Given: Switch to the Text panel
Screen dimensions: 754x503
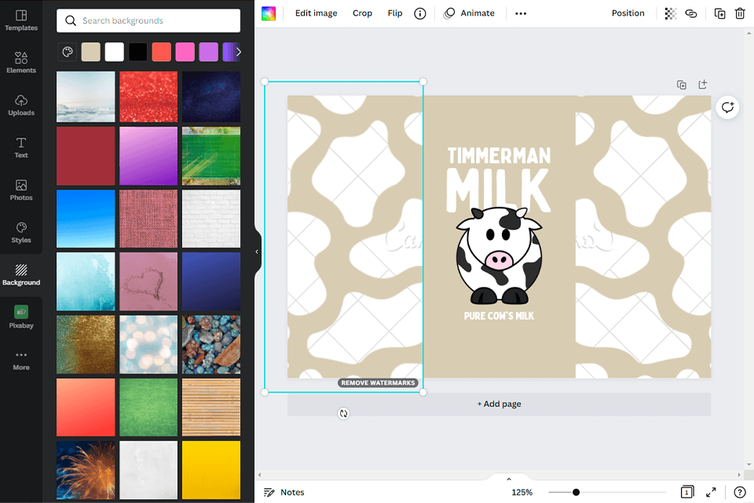Looking at the screenshot, I should [21, 147].
